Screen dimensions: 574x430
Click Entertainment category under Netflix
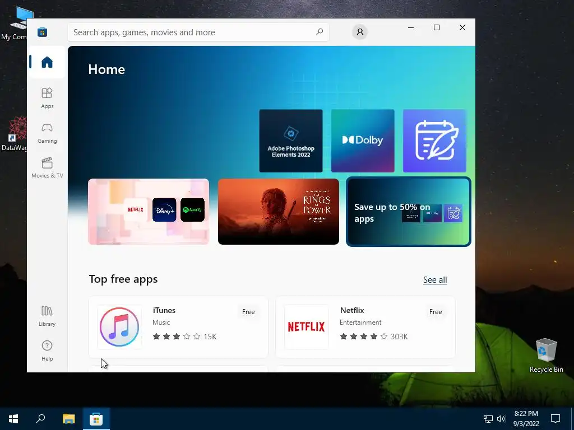pyautogui.click(x=360, y=322)
